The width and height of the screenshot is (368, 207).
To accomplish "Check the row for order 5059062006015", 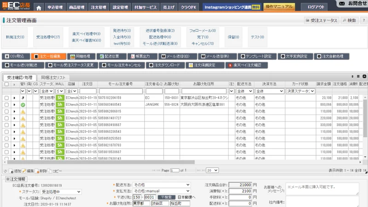I will pos(6,111).
